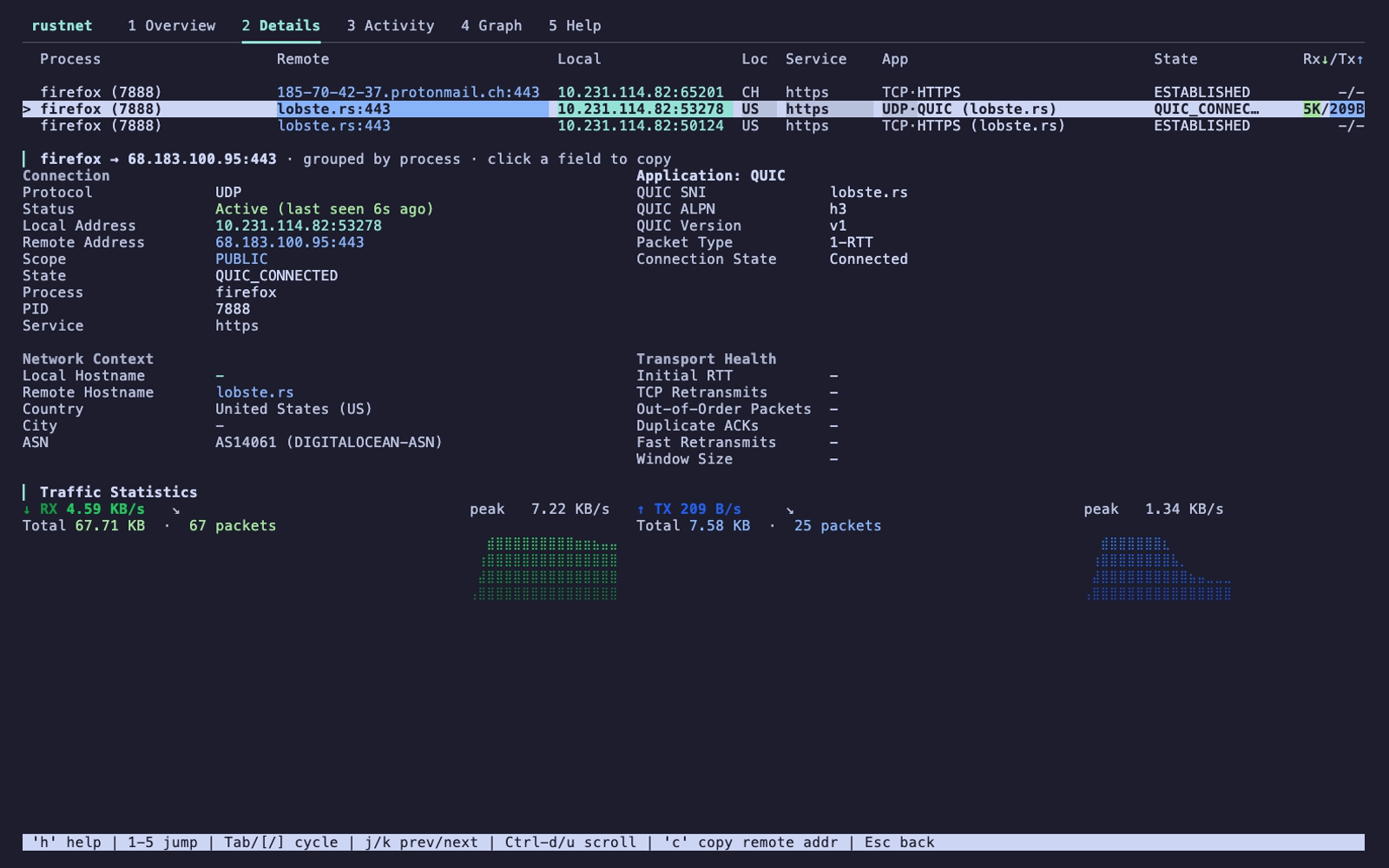Copy the Remote Hostname lobste.rs value
This screenshot has height=868, width=1389.
click(254, 392)
